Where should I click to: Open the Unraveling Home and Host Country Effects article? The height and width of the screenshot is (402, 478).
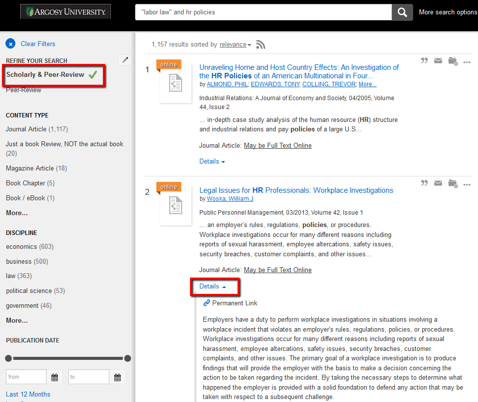click(299, 71)
